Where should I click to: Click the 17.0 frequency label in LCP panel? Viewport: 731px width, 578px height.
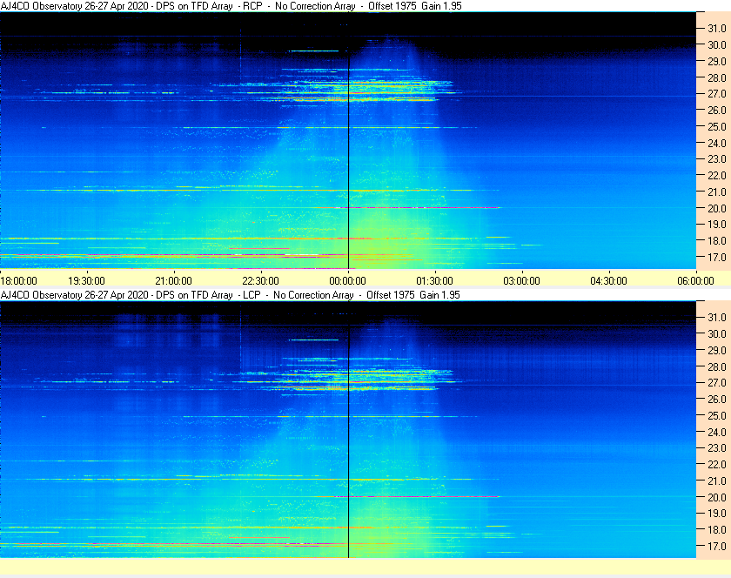pos(717,545)
